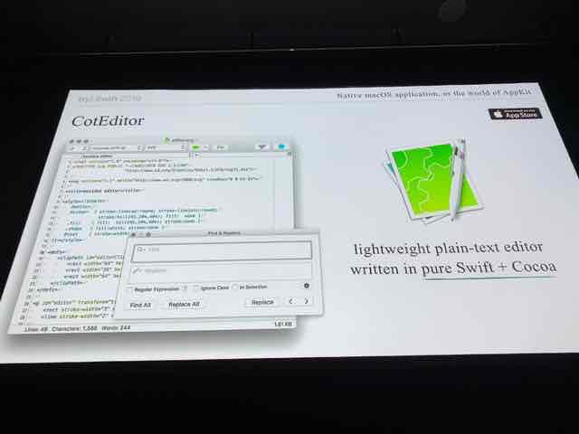The width and height of the screenshot is (579, 434).
Task: Find next match with right chevron
Action: [x=306, y=301]
